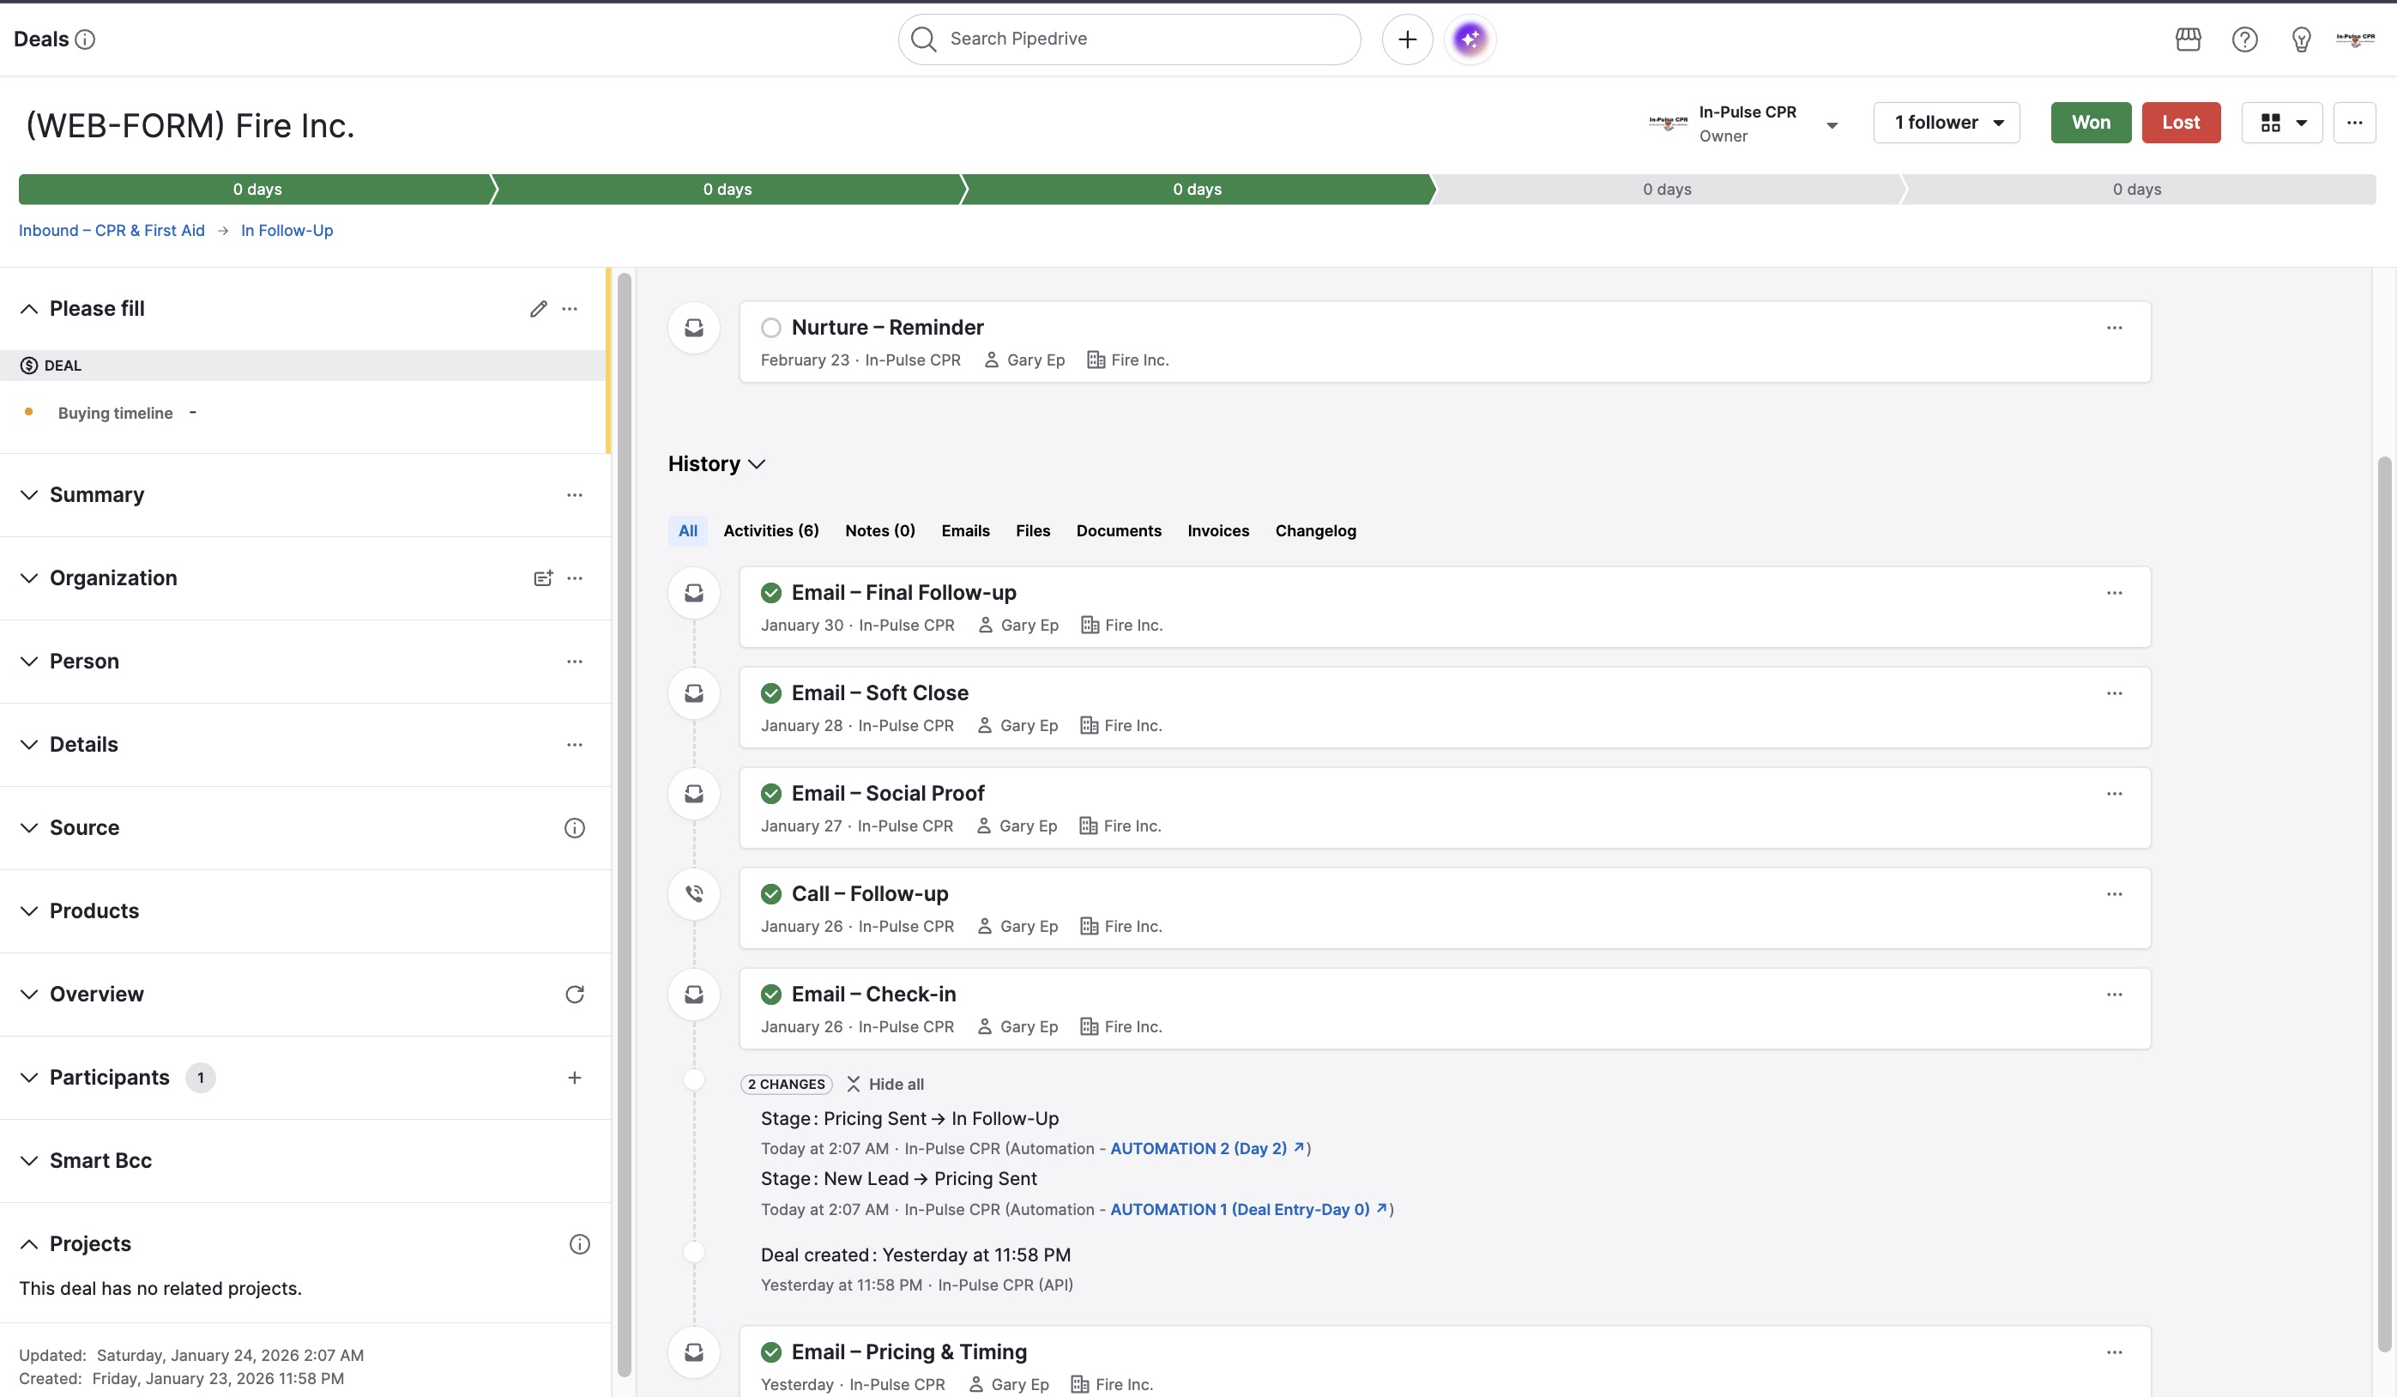Open the AUTOMATION 2 (Day 2) link
This screenshot has height=1397, width=2397.
click(1207, 1149)
